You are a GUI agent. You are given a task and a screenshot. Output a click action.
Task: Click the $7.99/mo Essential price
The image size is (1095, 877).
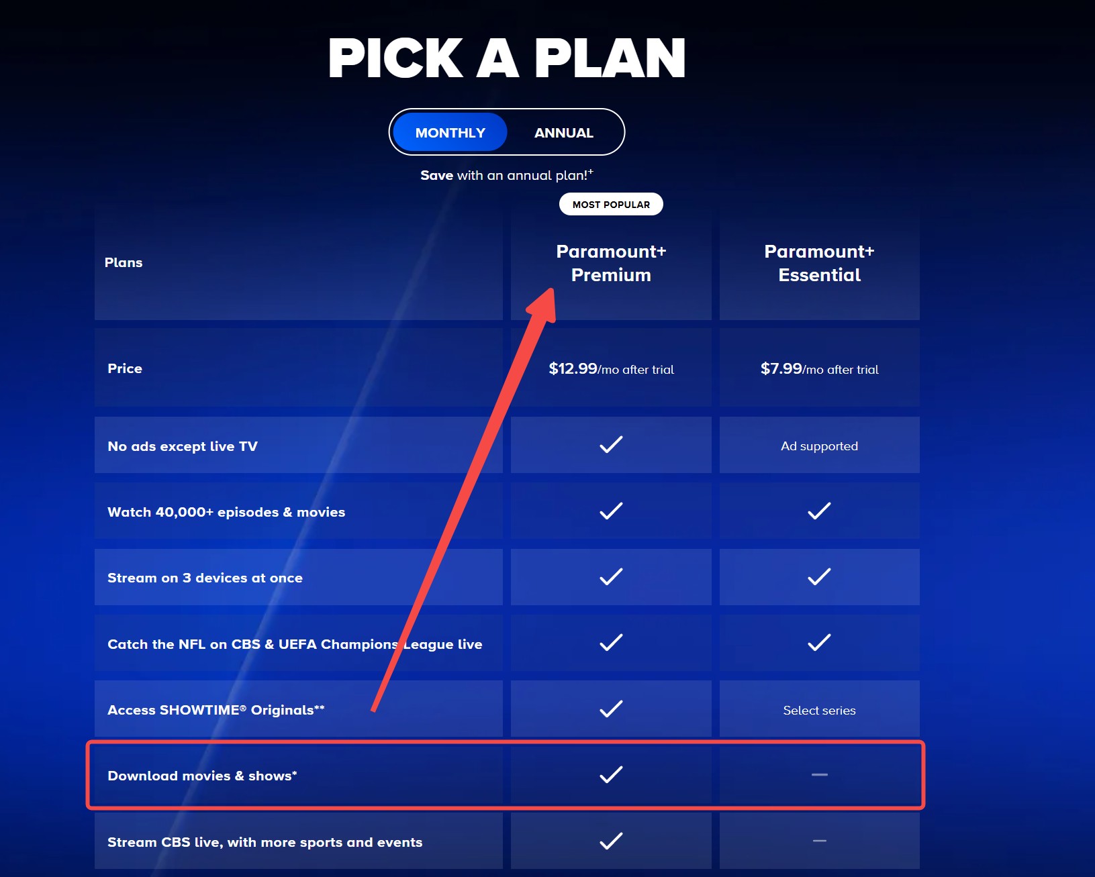pos(819,368)
